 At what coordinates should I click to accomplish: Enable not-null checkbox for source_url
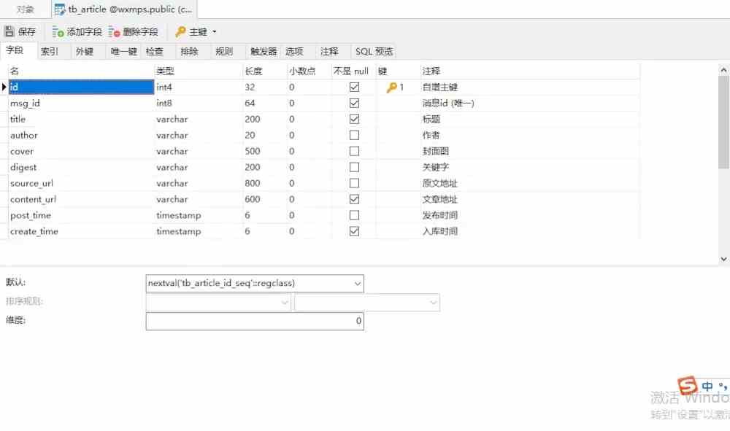[x=354, y=183]
